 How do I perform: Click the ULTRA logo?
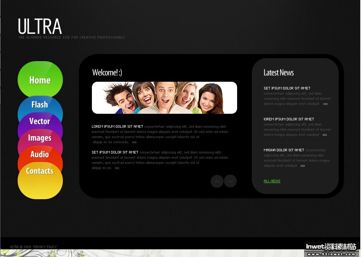pyautogui.click(x=40, y=26)
